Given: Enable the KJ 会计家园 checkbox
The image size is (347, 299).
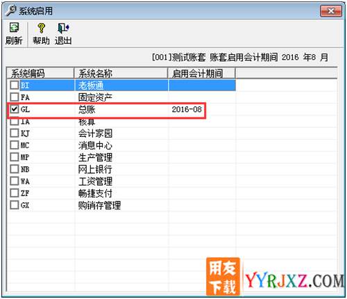Looking at the screenshot, I should [15, 133].
